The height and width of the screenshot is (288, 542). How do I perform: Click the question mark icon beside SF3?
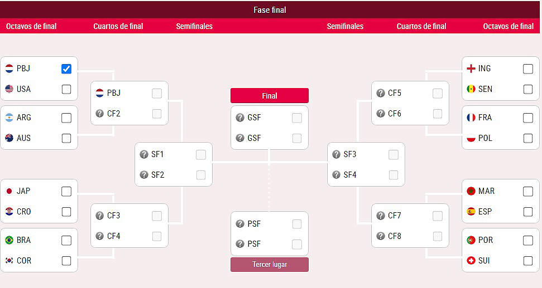pyautogui.click(x=336, y=154)
